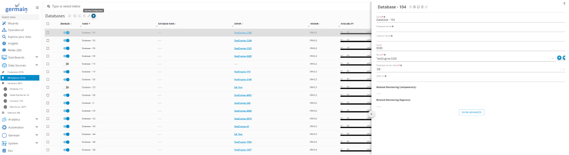Enable the Database - 115 toggle switch
This screenshot has width=569, height=155.
click(66, 64)
